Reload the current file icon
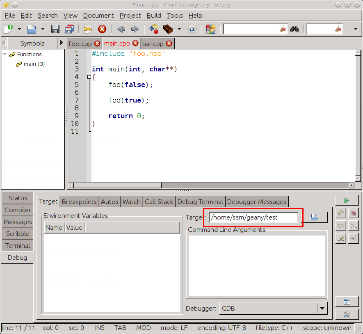This screenshot has width=363, height=334. (x=87, y=29)
